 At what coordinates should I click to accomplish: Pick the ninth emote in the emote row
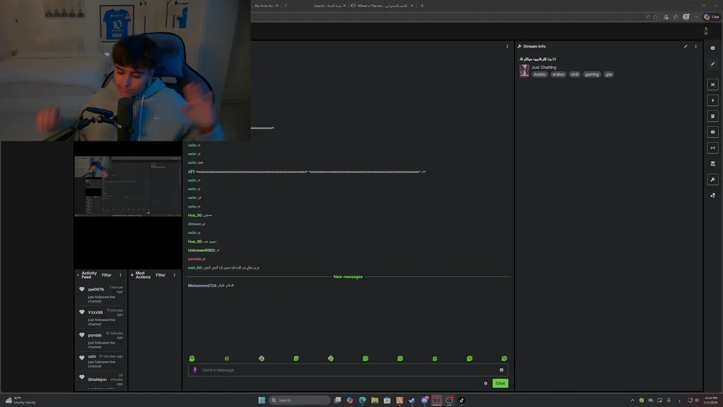coord(469,358)
